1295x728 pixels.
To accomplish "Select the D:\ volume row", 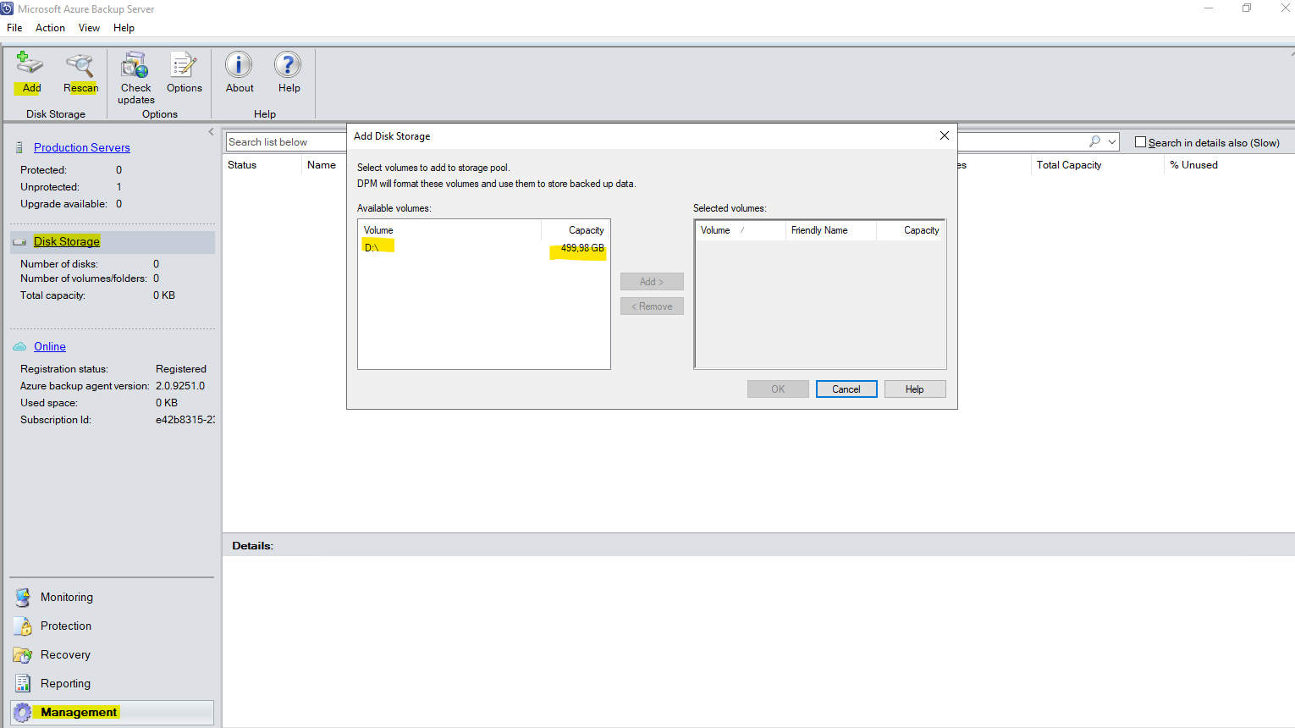I will tap(483, 248).
